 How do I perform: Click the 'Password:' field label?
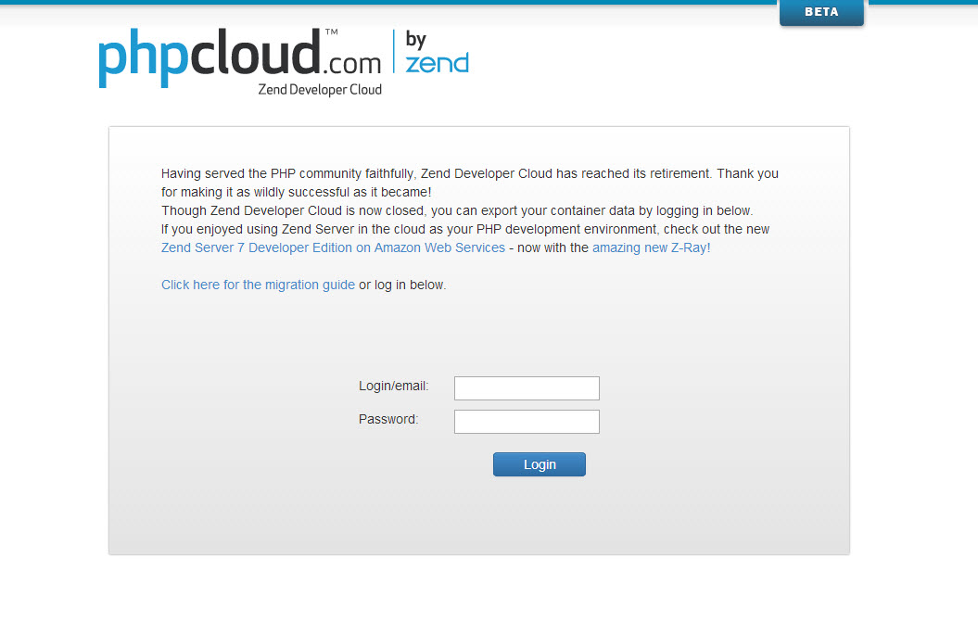pos(388,419)
